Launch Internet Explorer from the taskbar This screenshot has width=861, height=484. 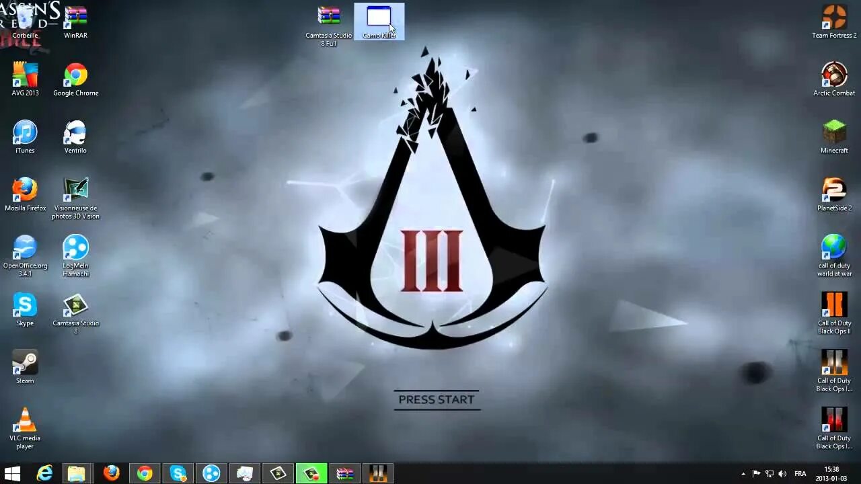(44, 473)
